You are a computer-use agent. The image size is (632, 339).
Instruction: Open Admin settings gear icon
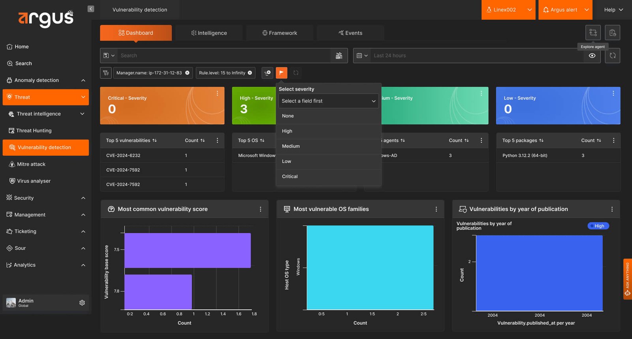(82, 303)
